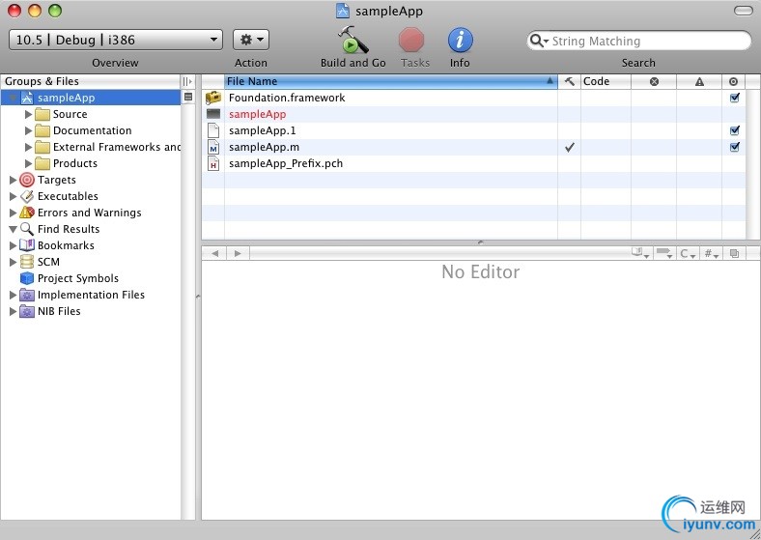
Task: Click the build status hammer column header
Action: coord(569,81)
